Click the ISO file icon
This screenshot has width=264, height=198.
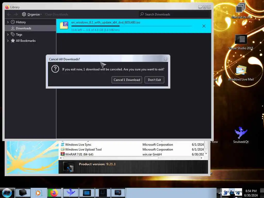point(64,26)
